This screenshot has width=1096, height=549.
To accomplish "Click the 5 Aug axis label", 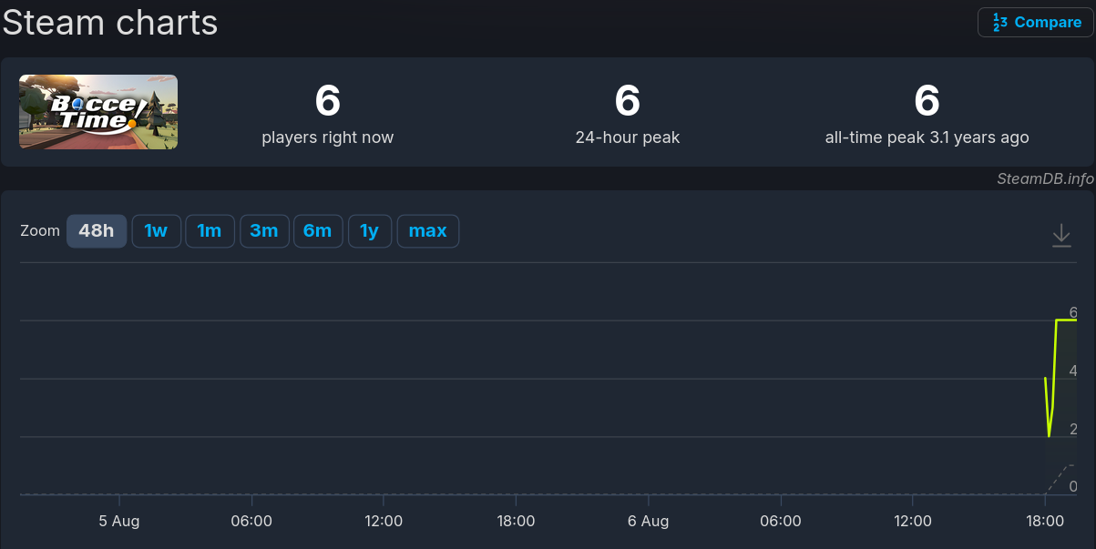I will pos(119,521).
